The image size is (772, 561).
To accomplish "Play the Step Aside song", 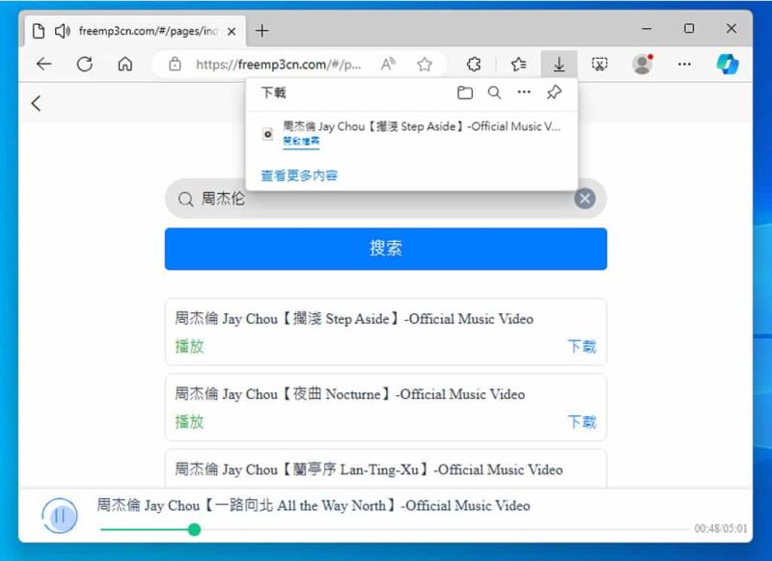I will [189, 347].
